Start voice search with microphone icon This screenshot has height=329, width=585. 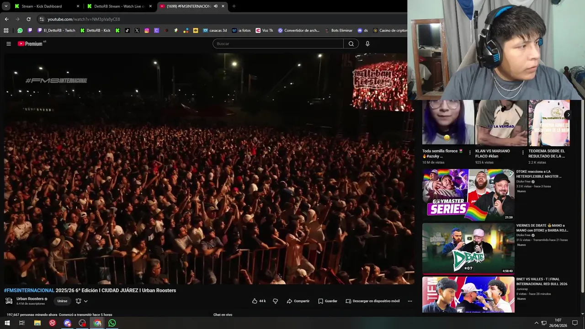367,44
